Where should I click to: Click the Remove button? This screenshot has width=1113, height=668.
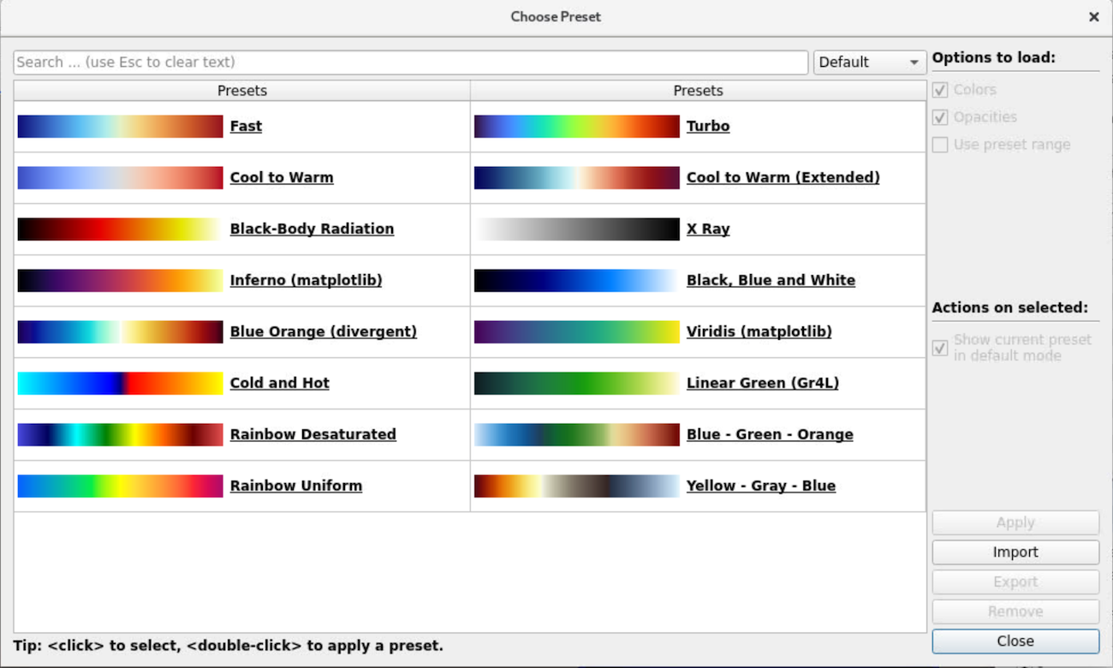click(x=1015, y=611)
